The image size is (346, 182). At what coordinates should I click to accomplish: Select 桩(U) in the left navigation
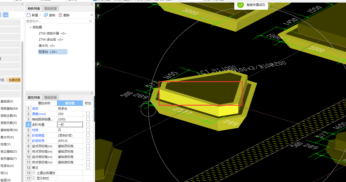4,173
